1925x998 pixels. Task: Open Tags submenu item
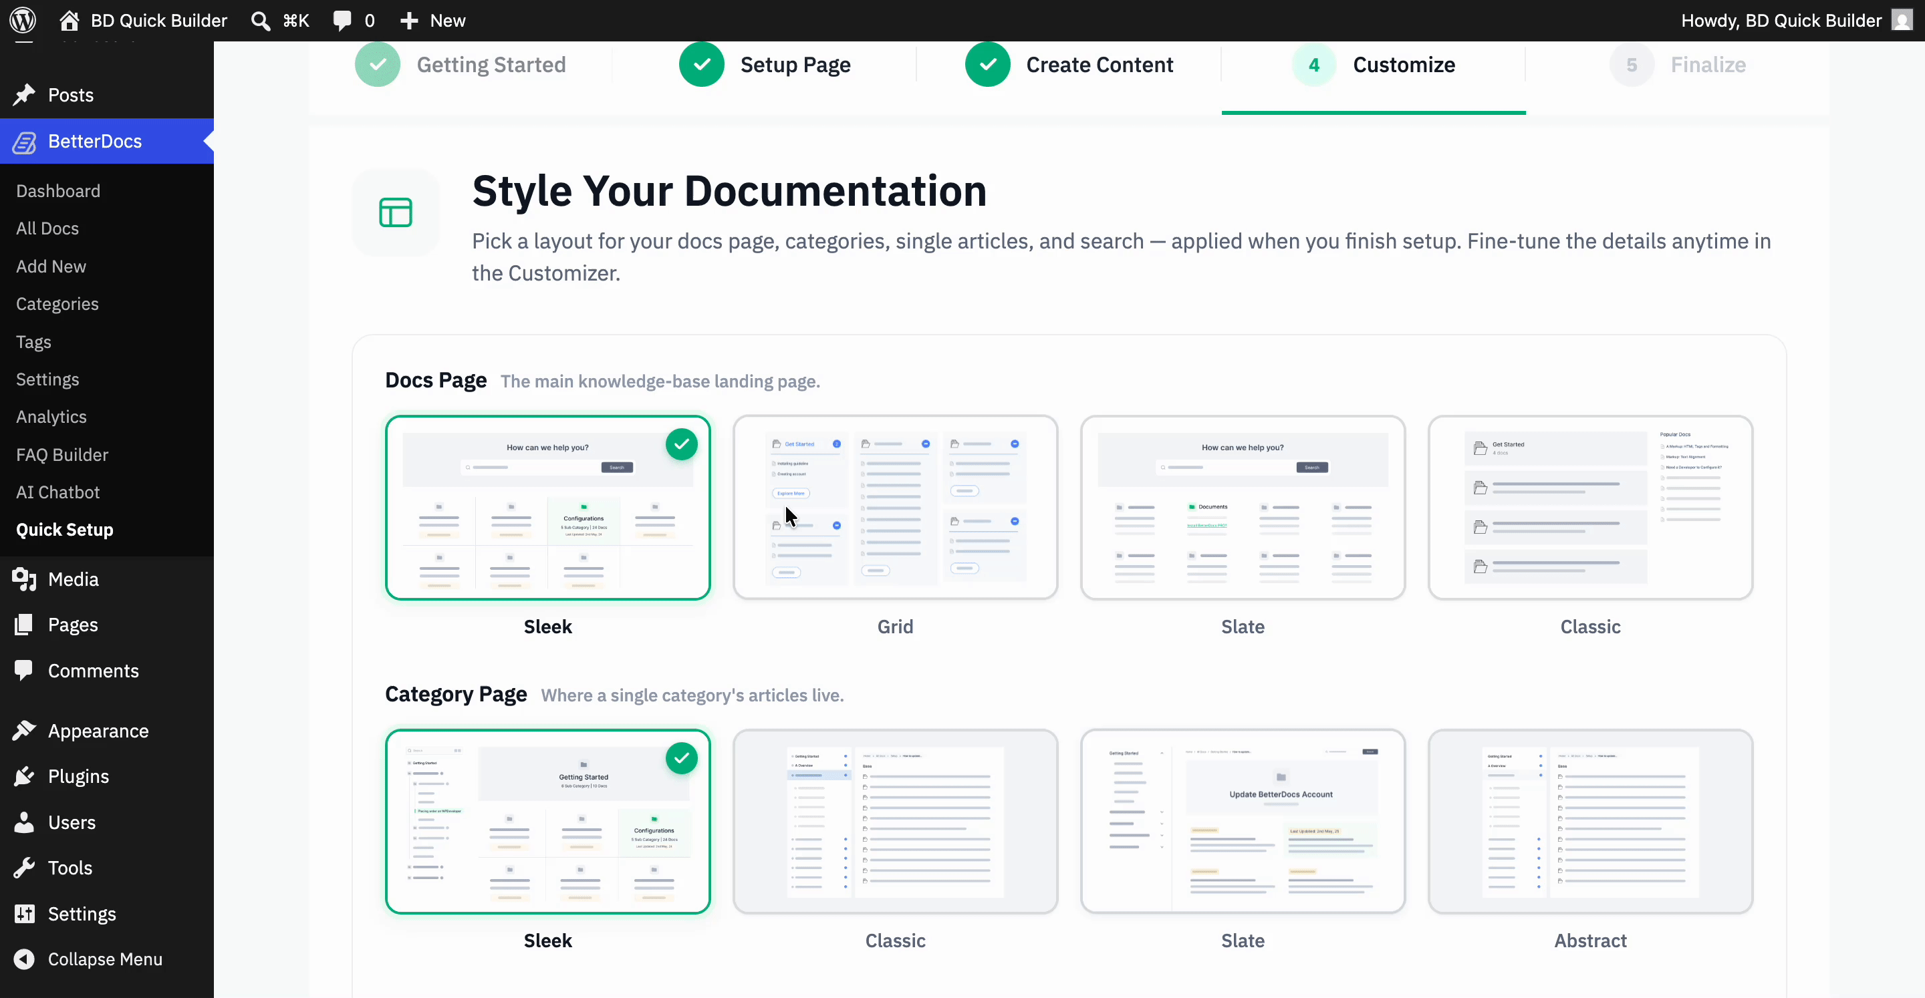click(33, 342)
